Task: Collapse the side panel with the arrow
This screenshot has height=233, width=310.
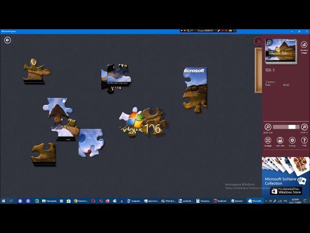Action: [x=257, y=41]
